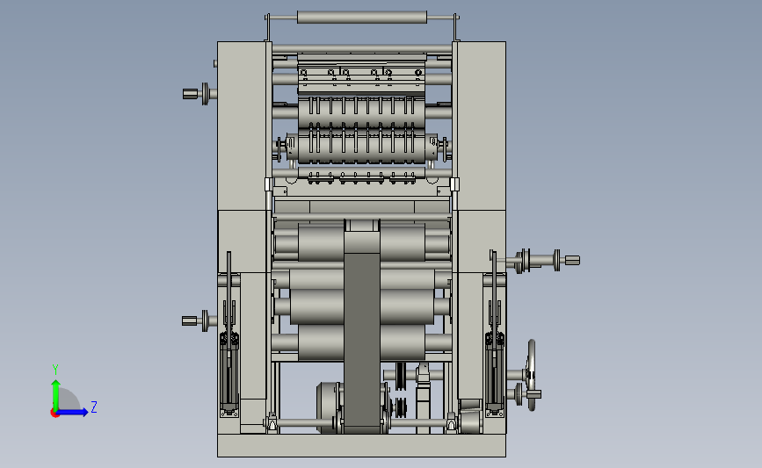Screen dimensions: 762x468
Task: Select the electric motor at the bottom
Action: [330, 407]
